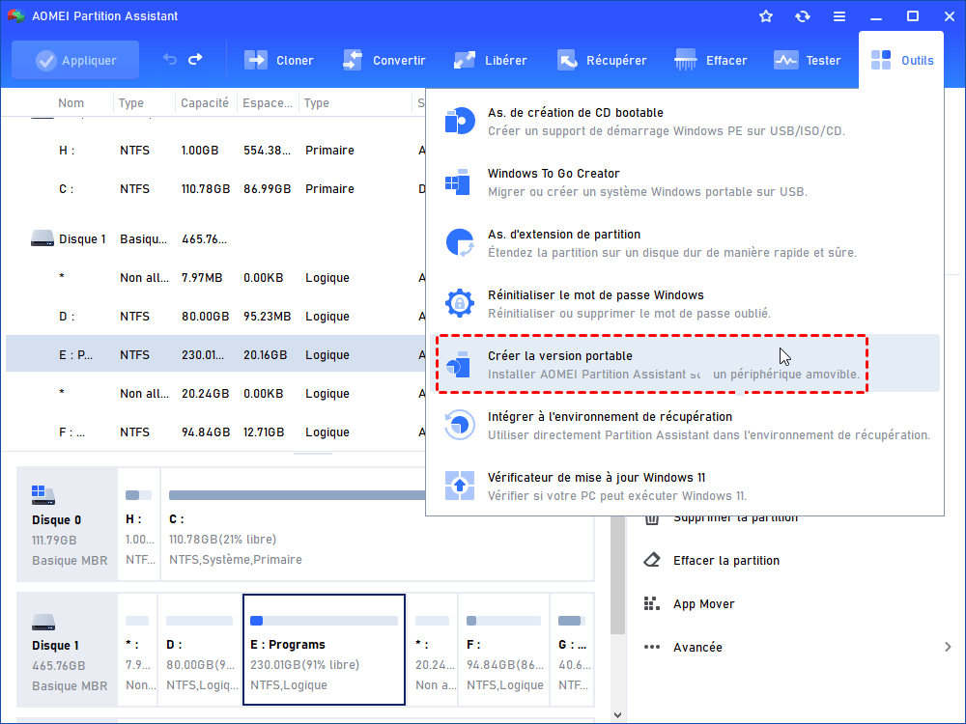966x724 pixels.
Task: Click the Windows 11 update checker icon
Action: click(x=460, y=486)
